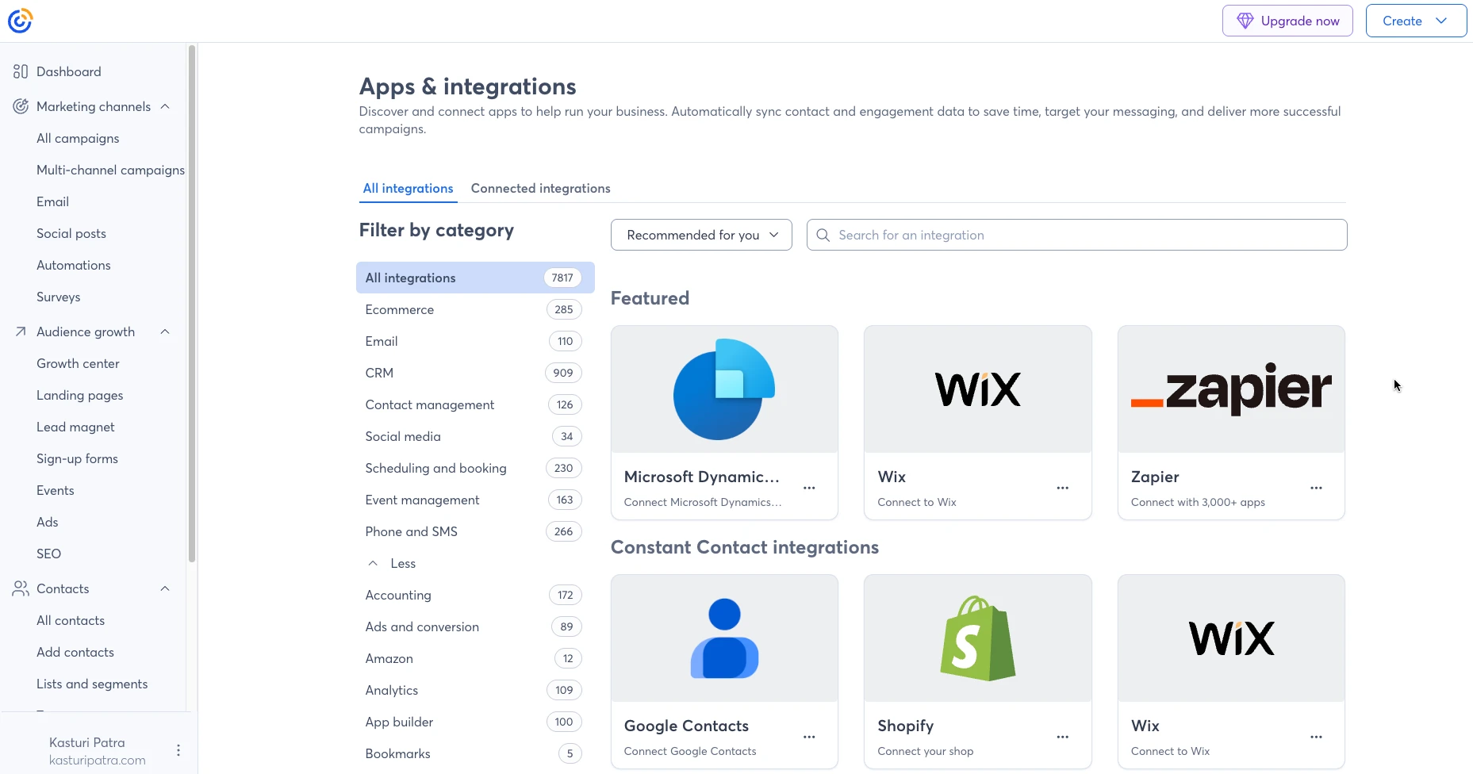
Task: Open All campaigns in sidebar
Action: pyautogui.click(x=78, y=138)
